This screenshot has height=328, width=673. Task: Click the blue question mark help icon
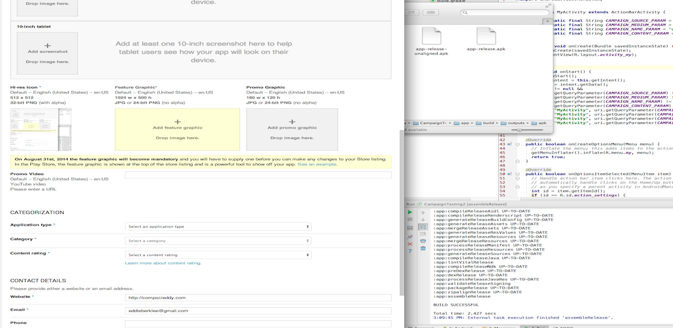click(411, 253)
